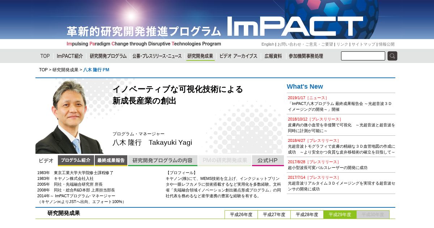This screenshot has height=228, width=434.
Task: Open the TOP navigation menu item
Action: point(45,56)
